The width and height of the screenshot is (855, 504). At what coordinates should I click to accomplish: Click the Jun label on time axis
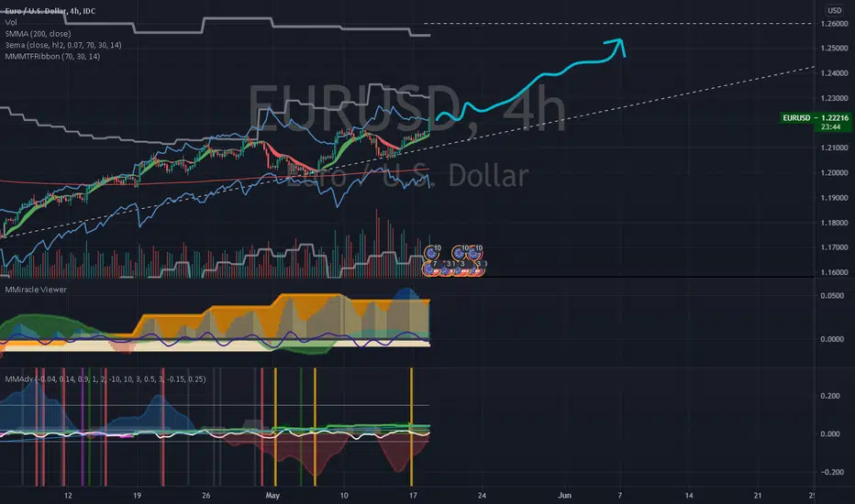564,495
